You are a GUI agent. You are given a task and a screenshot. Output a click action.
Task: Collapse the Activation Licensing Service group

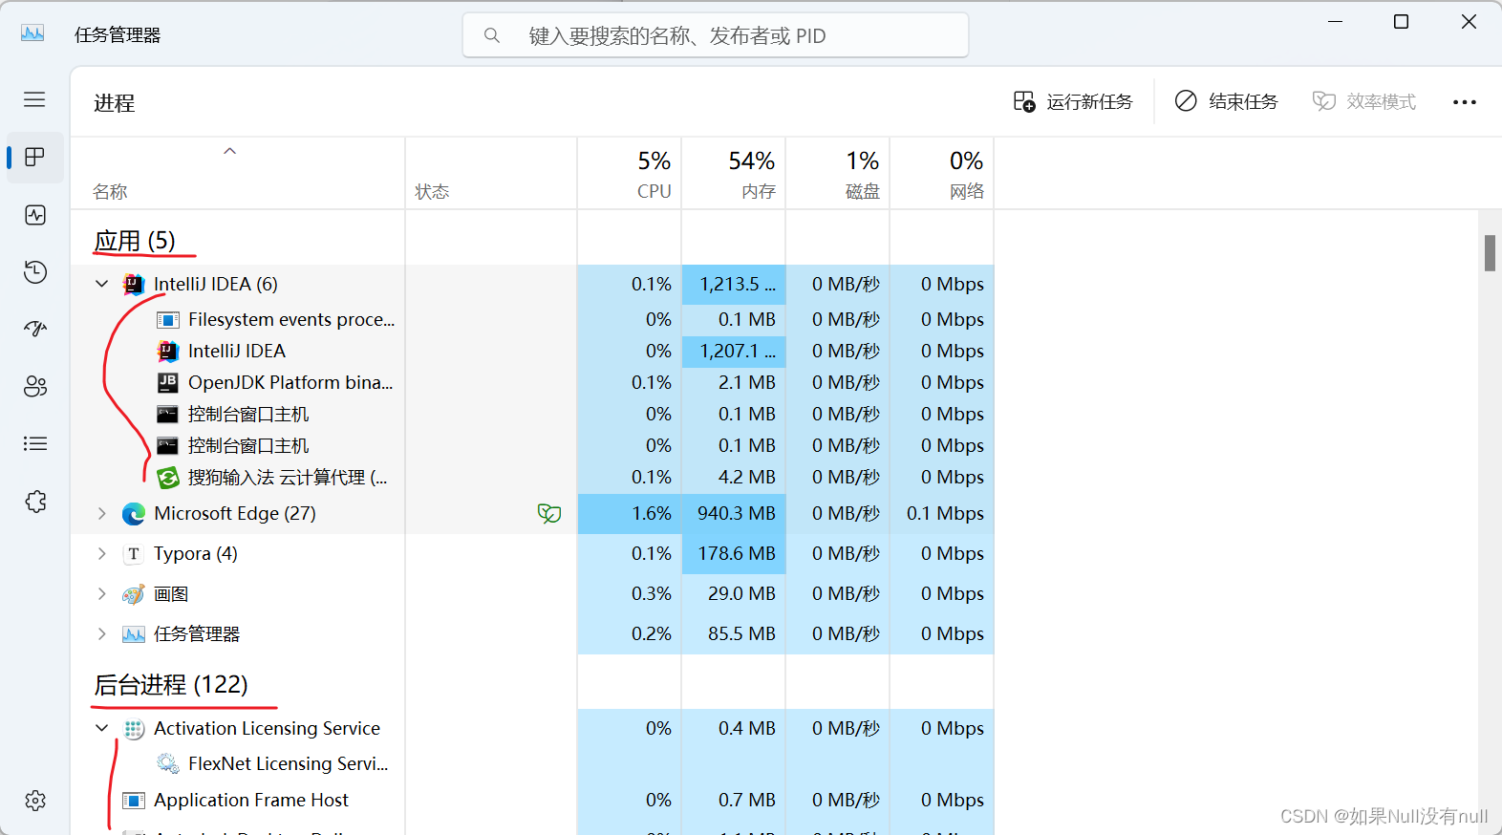coord(102,728)
